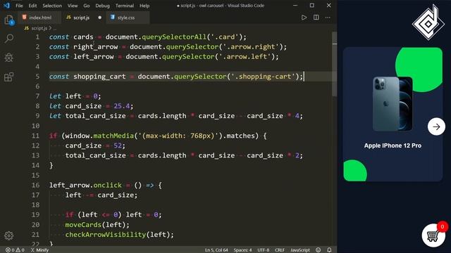The width and height of the screenshot is (451, 253).
Task: Open editor More Actions ellipsis
Action: click(328, 18)
